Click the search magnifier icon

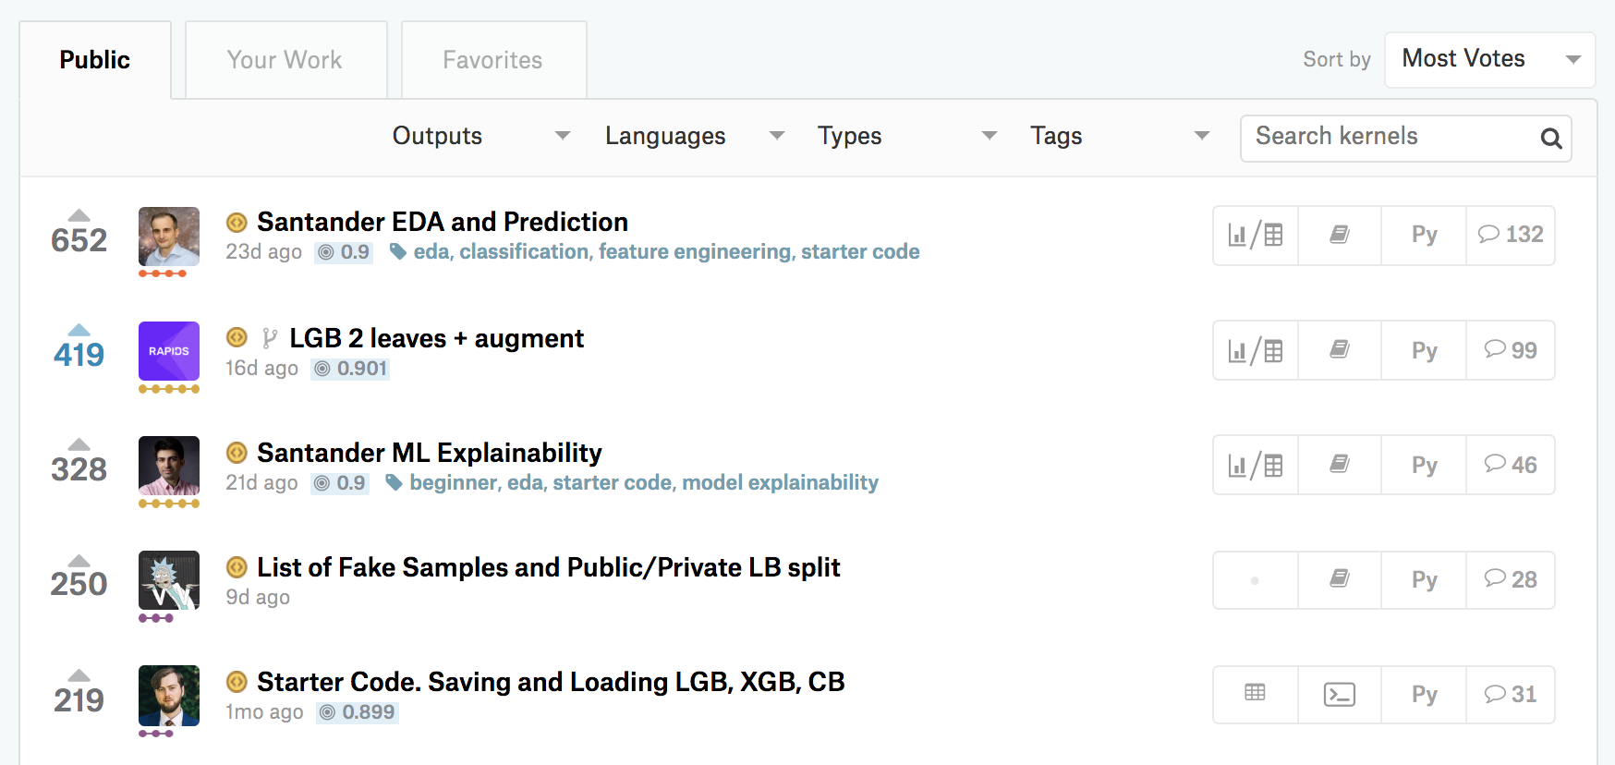click(1551, 139)
